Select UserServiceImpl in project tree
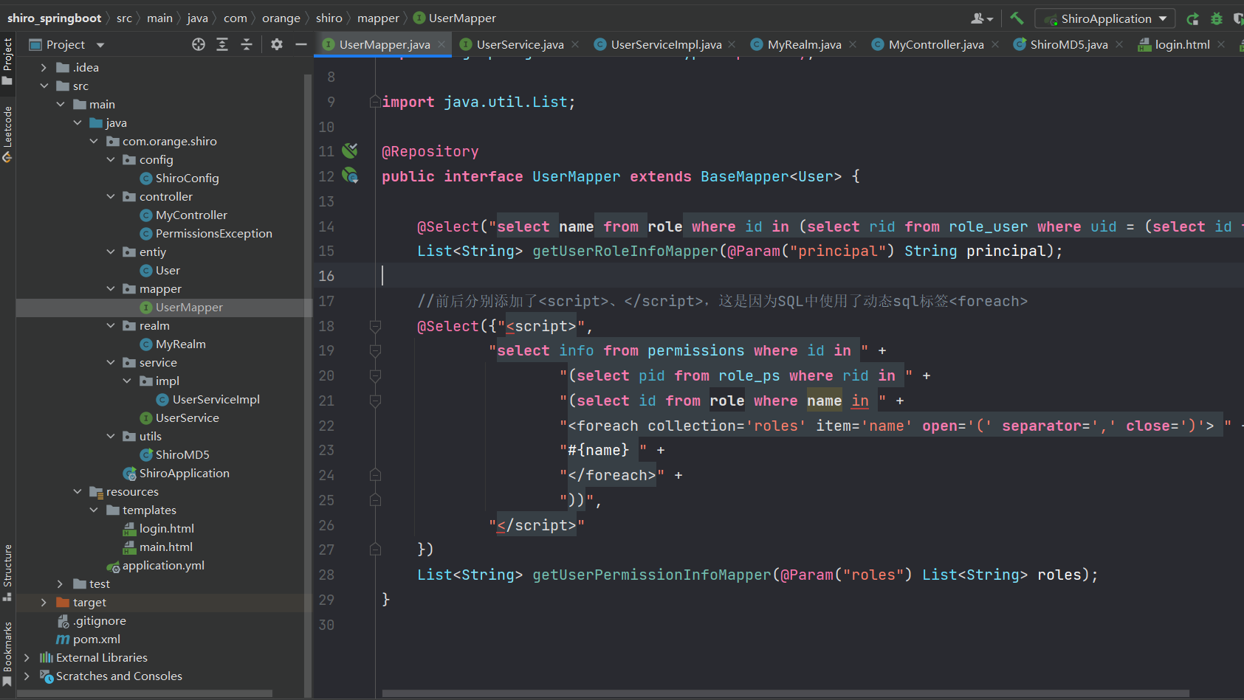 216,399
